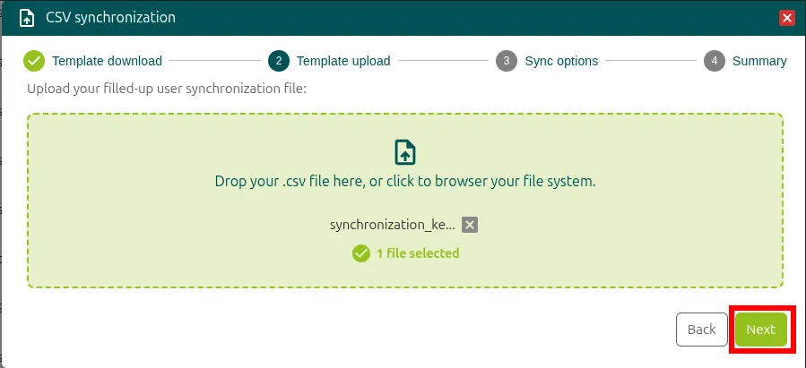Click the Next button
Viewport: 806px width, 368px height.
pos(761,329)
